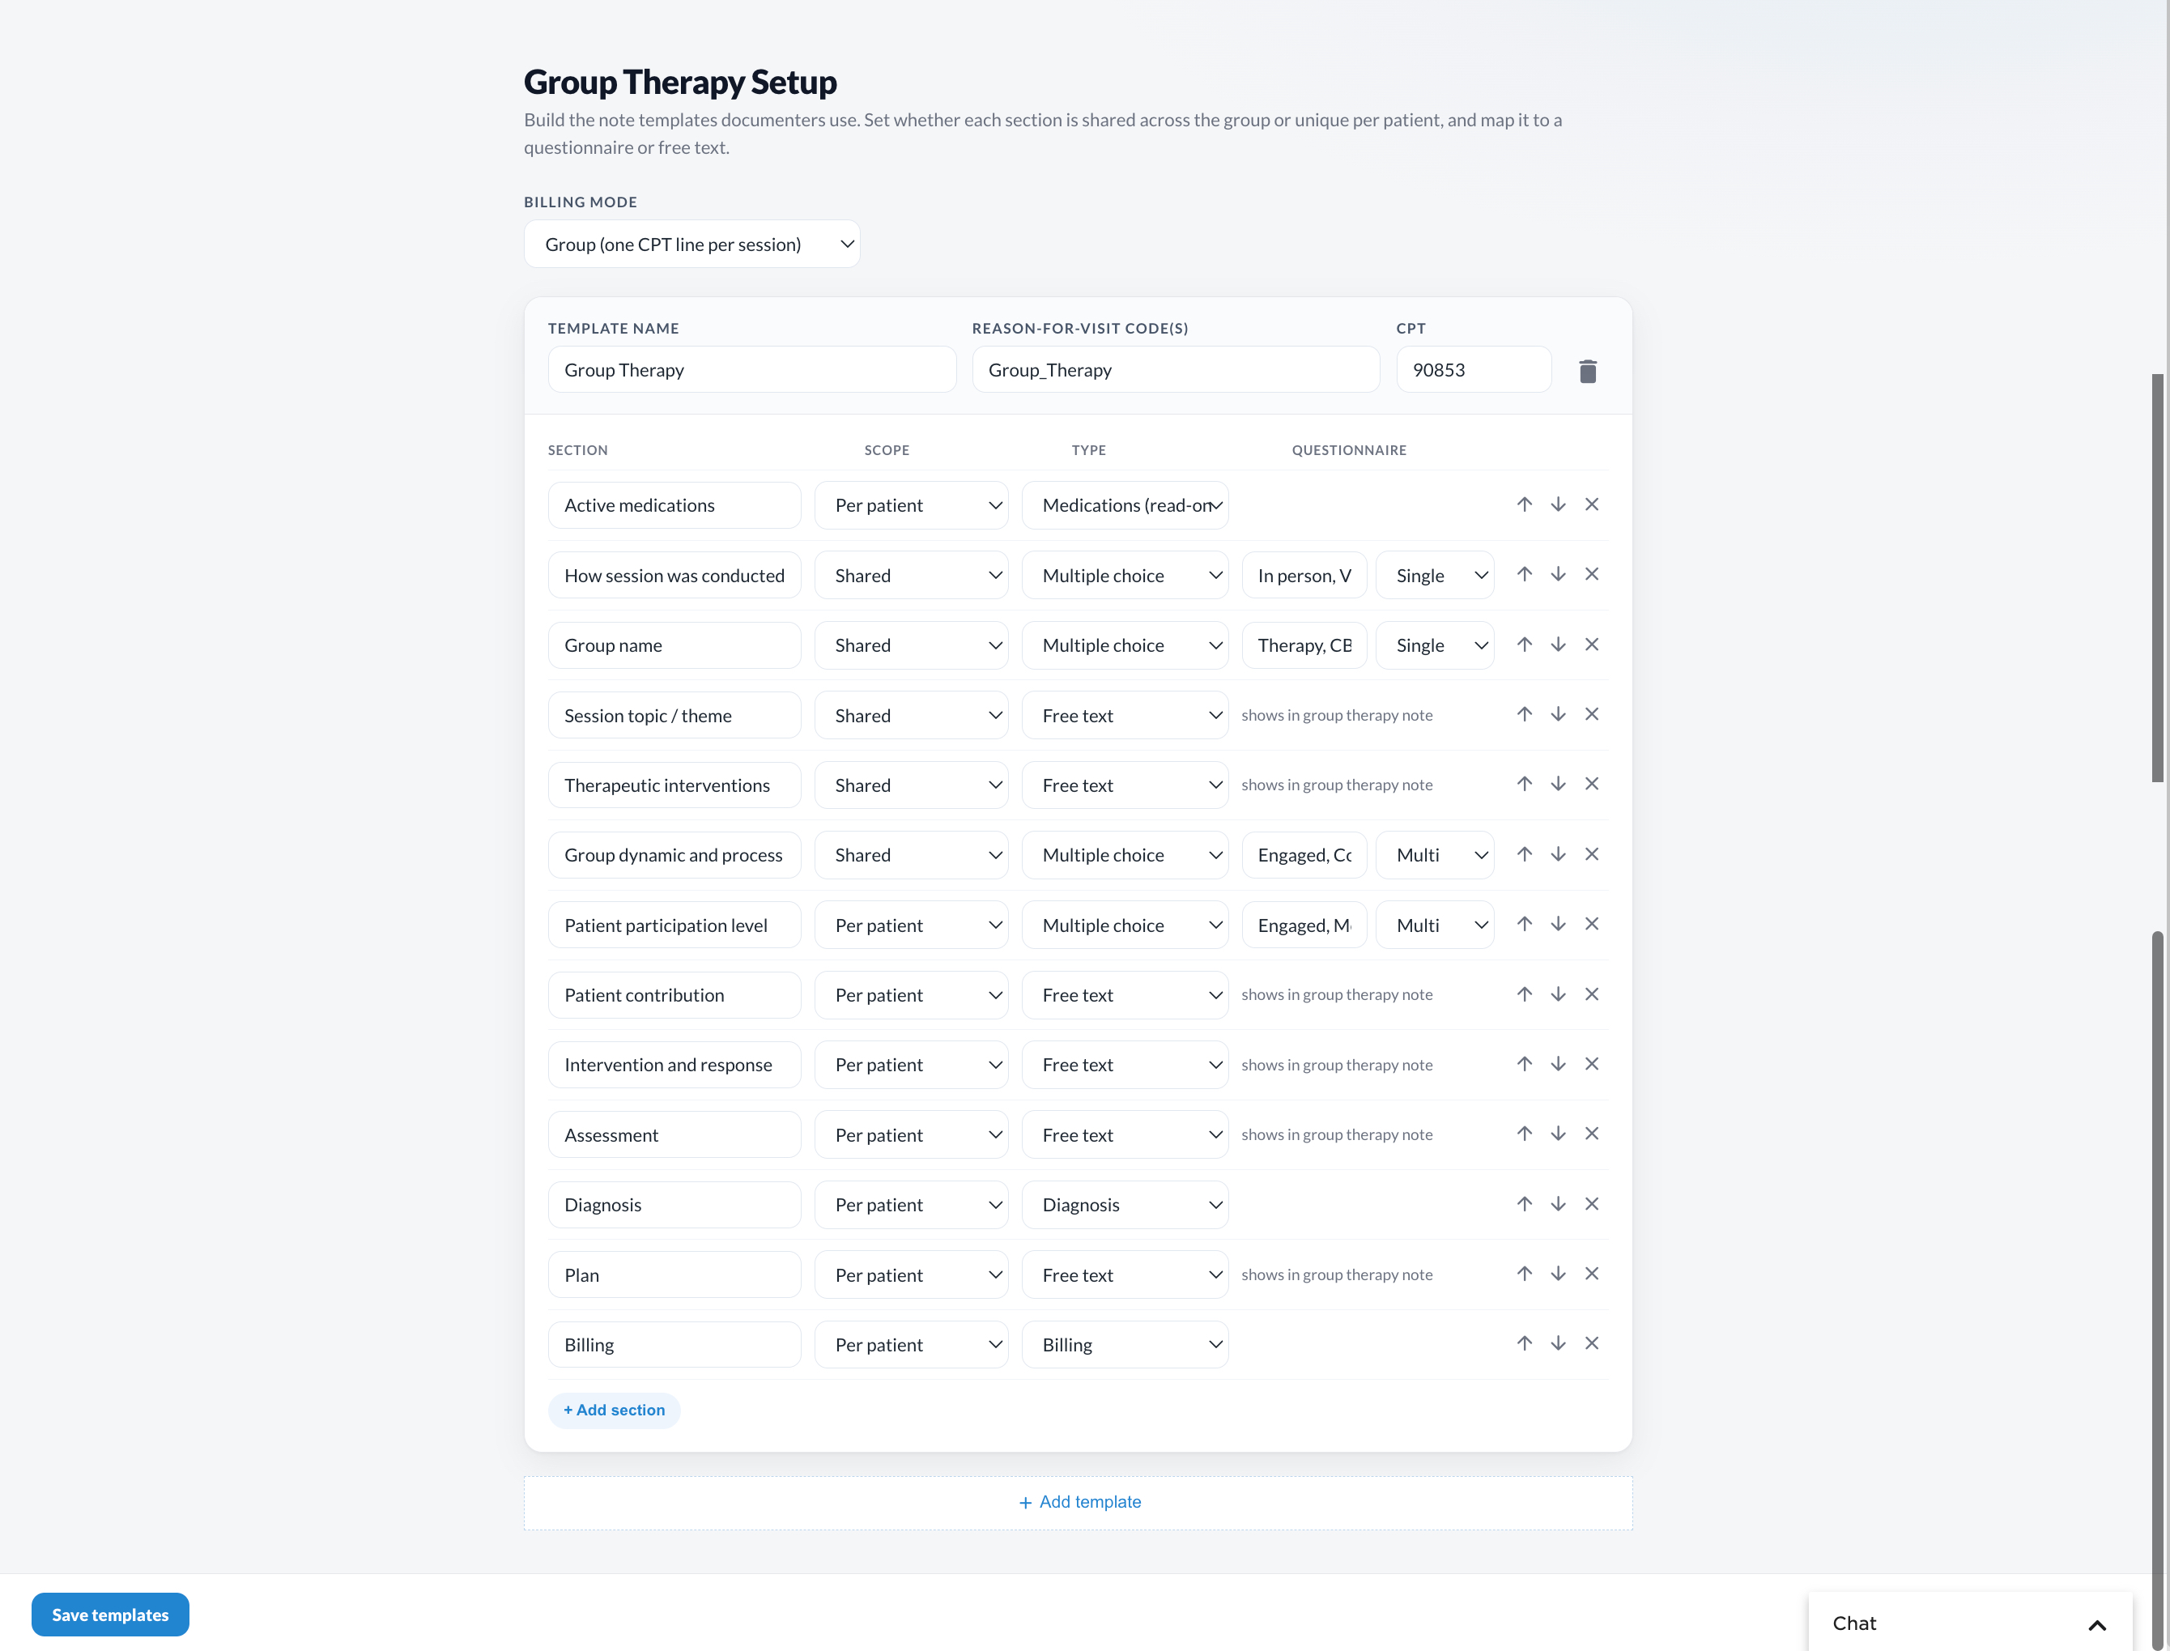Move Active medications section down

coord(1558,504)
